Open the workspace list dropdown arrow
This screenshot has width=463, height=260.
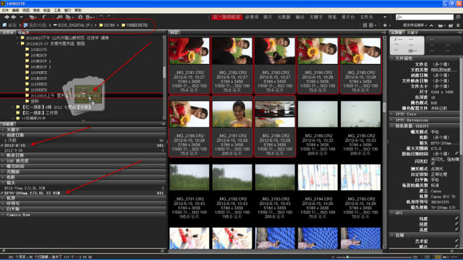tap(384, 17)
